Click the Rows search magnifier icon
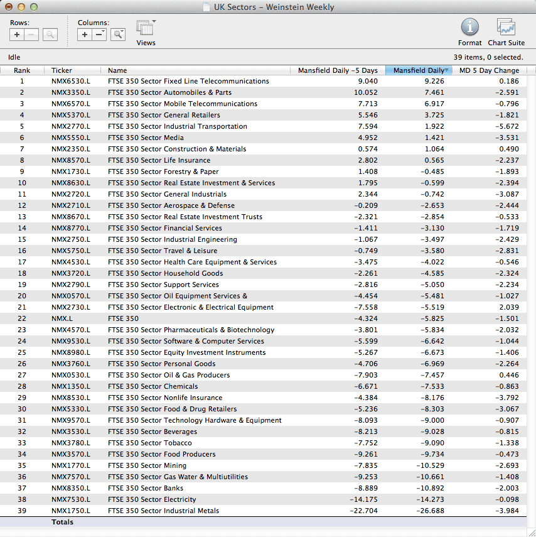 [50, 35]
